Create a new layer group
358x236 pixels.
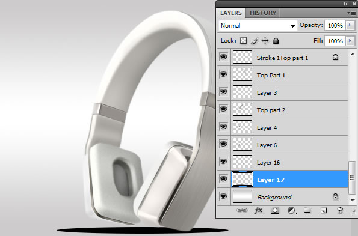307,210
